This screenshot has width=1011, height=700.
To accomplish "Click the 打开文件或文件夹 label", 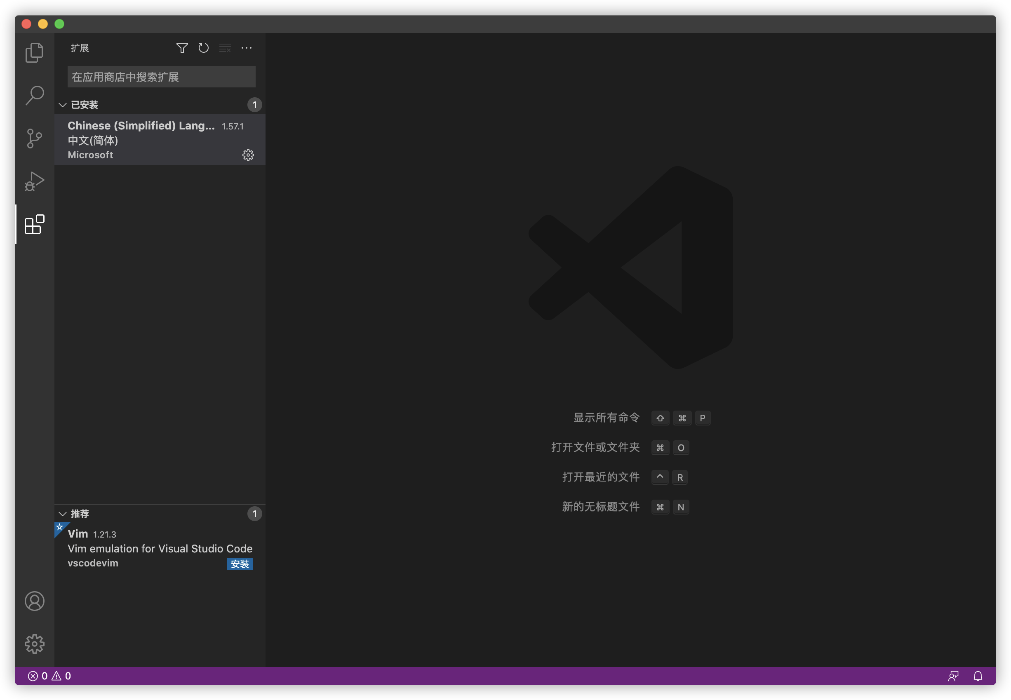I will (x=596, y=447).
